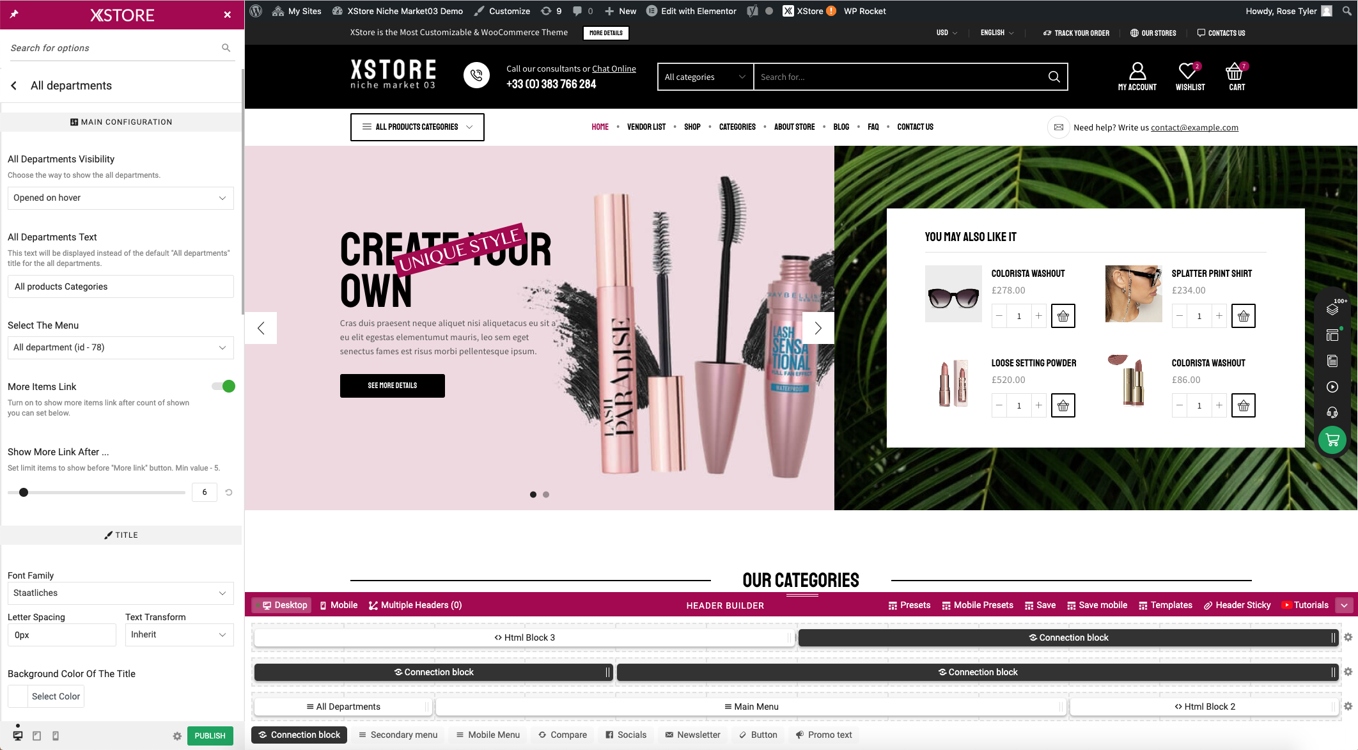Open the Font Family Staatliches dropdown

[x=120, y=593]
